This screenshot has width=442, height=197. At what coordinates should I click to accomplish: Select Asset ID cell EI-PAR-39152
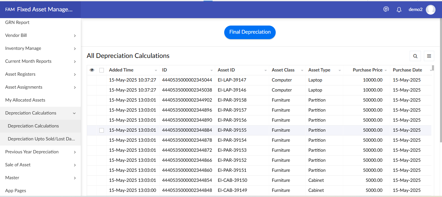(x=232, y=160)
